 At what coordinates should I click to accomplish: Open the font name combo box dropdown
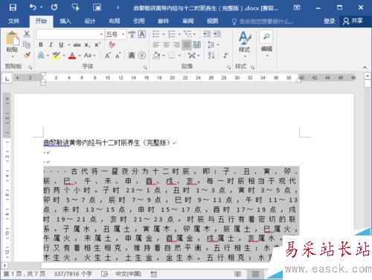(x=101, y=34)
